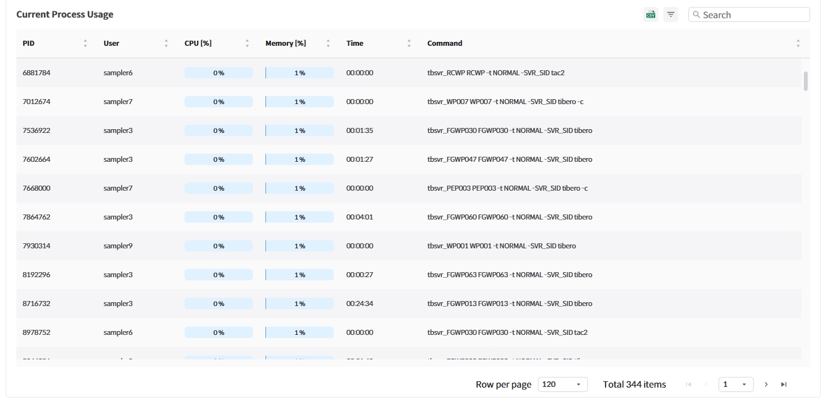Jump to last page icon
The height and width of the screenshot is (407, 829).
784,384
